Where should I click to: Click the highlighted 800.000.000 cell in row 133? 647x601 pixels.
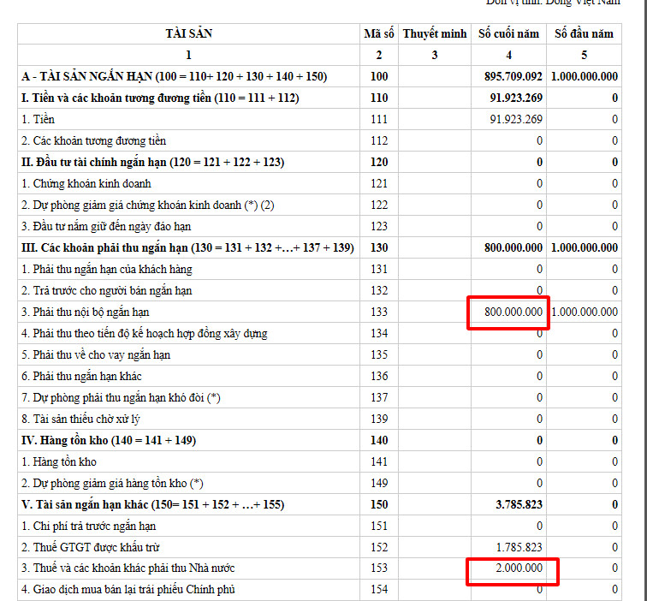(511, 312)
